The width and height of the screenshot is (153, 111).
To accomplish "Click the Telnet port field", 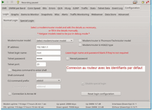I will coord(41,64).
